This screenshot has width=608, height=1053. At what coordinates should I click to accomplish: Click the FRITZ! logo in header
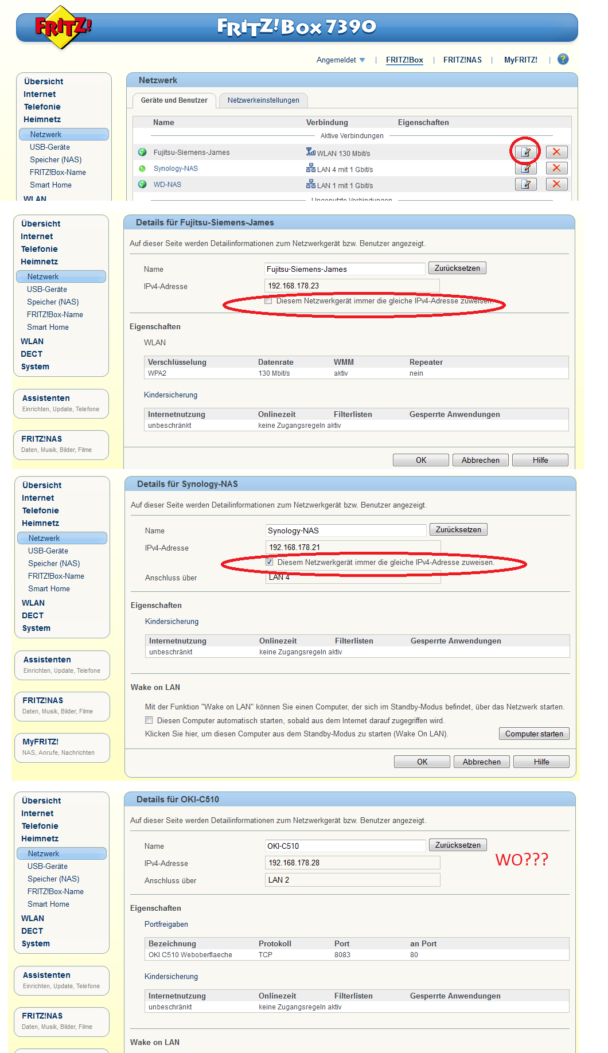coord(62,27)
